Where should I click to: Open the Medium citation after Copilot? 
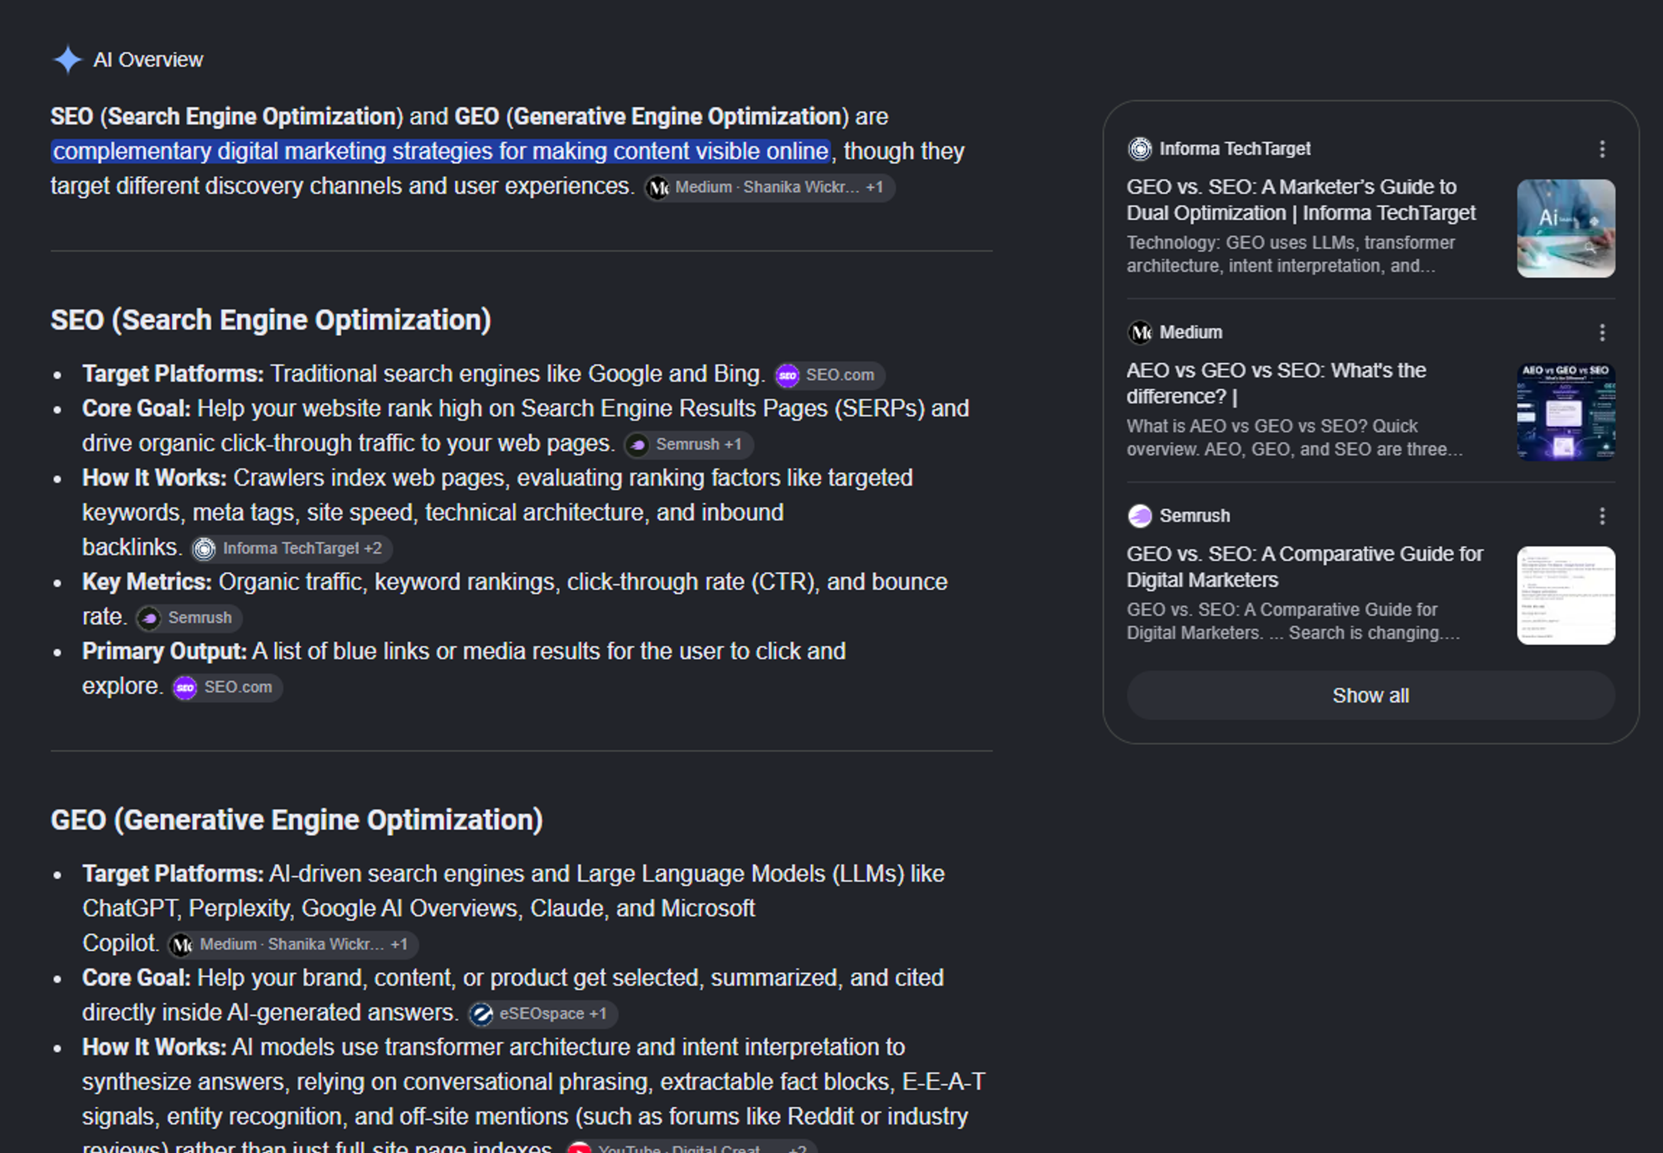click(293, 945)
